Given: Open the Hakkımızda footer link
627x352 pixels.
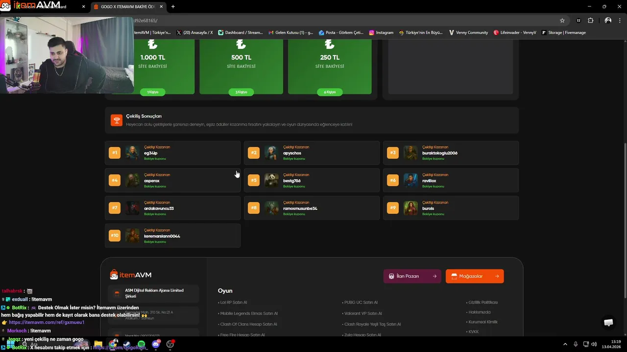Looking at the screenshot, I should [479, 312].
